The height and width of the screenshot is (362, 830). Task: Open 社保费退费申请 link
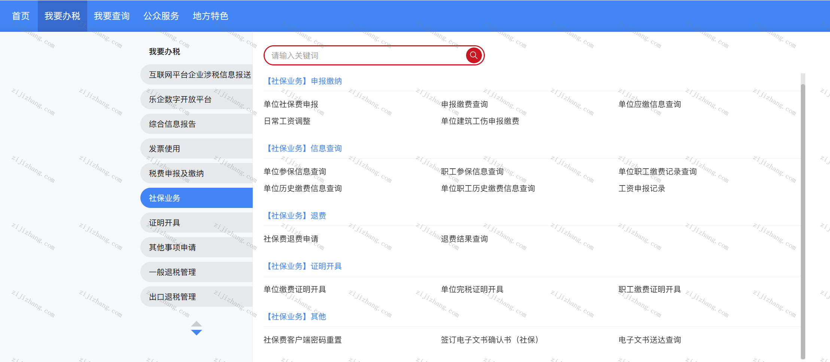[x=291, y=239]
